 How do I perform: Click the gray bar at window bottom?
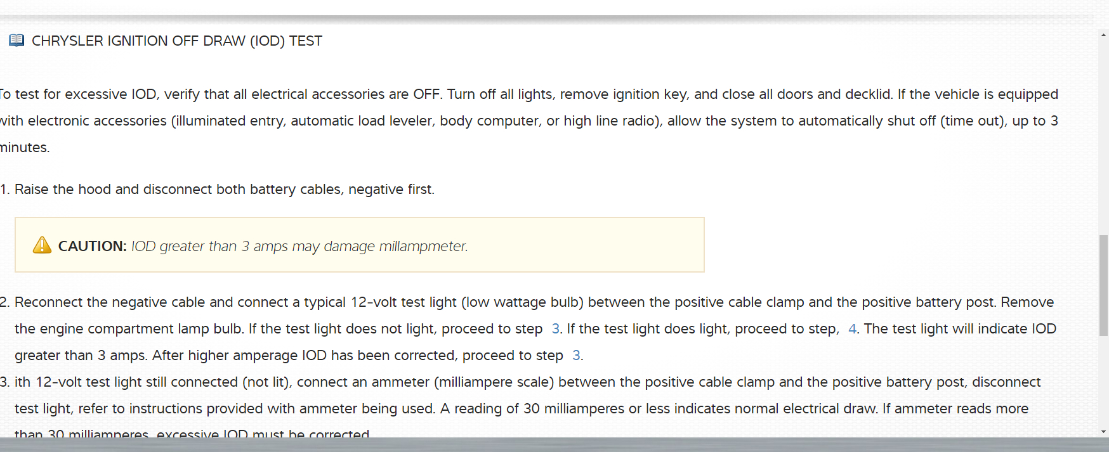[x=554, y=444]
